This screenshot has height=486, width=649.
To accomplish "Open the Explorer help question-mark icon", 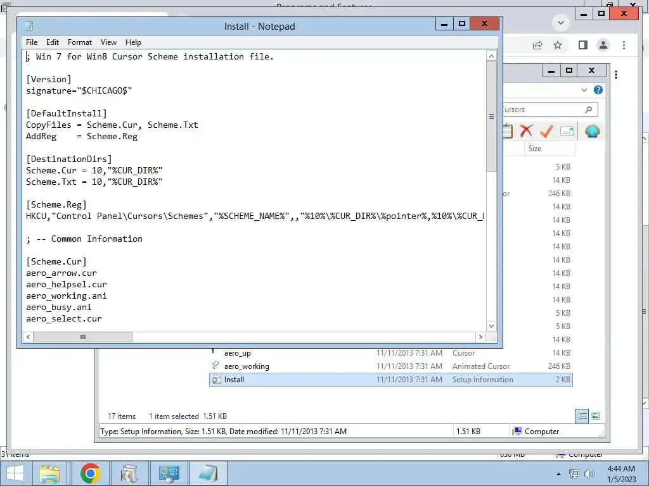I will (598, 90).
